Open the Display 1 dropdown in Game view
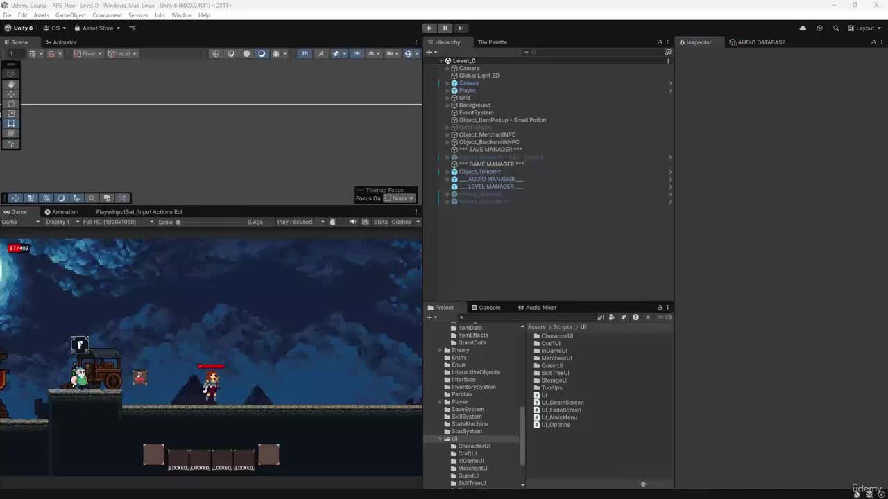 coord(62,222)
